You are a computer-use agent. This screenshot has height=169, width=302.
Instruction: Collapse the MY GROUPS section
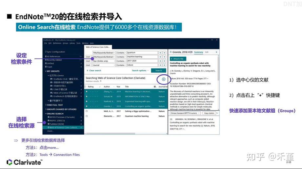(x=46, y=71)
